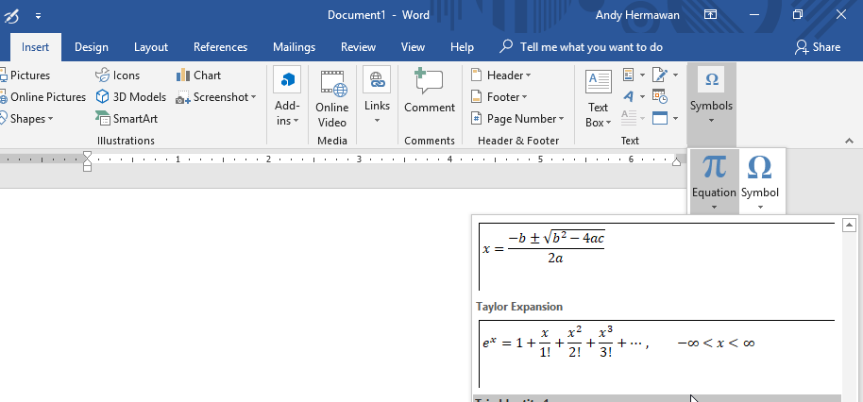This screenshot has height=402, width=863.
Task: Click the Pictures icon
Action: pyautogui.click(x=3, y=75)
